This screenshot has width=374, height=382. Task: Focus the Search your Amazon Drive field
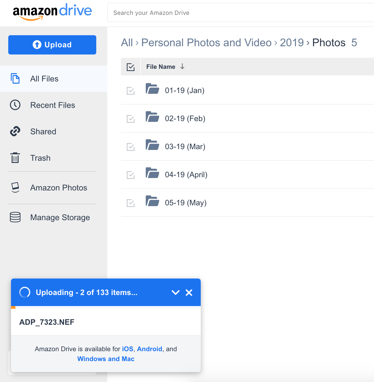pos(241,13)
